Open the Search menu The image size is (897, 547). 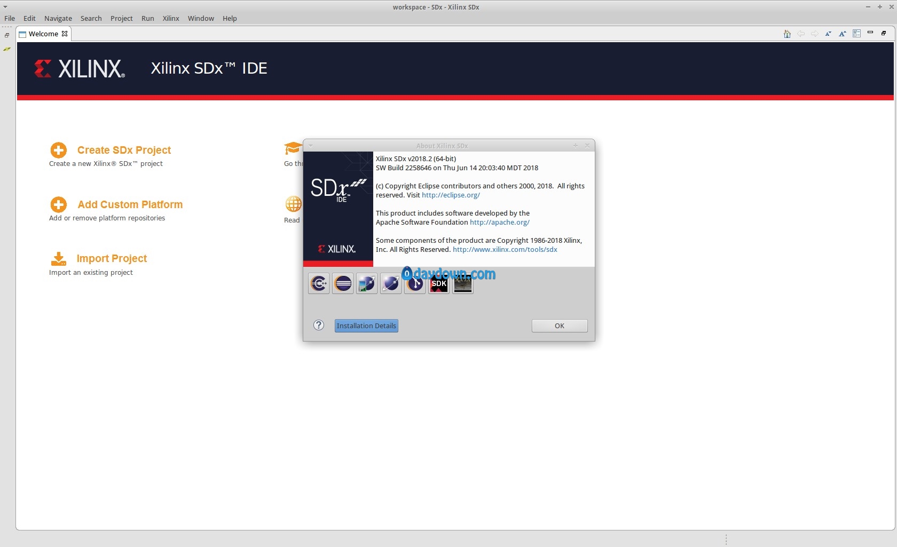[x=91, y=18]
